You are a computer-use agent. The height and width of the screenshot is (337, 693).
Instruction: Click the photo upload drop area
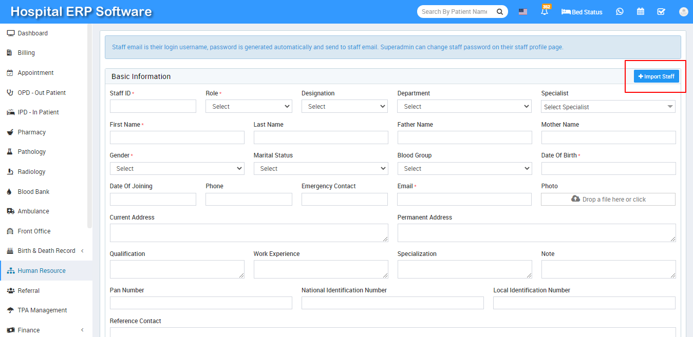point(608,199)
